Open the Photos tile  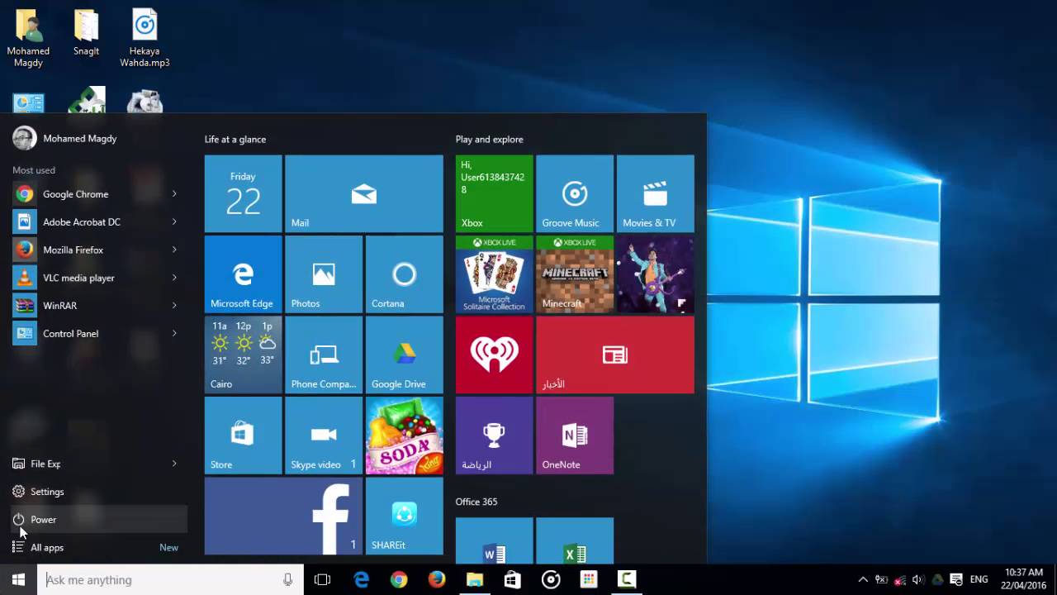click(324, 274)
